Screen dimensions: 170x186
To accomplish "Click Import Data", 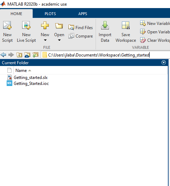I will [x=105, y=32].
